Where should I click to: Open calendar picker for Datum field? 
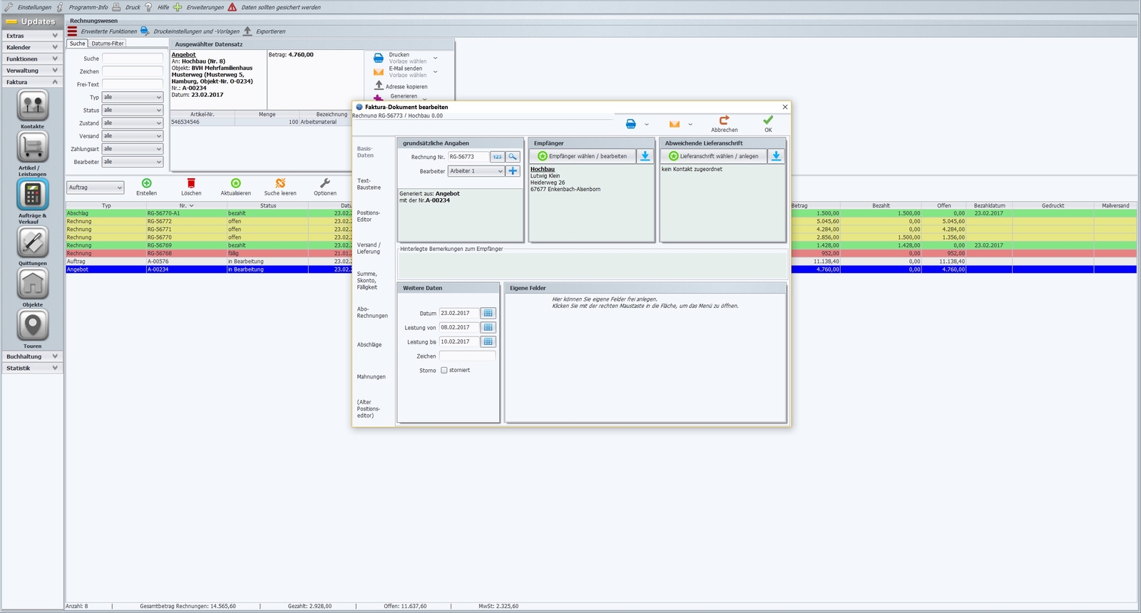tap(488, 313)
